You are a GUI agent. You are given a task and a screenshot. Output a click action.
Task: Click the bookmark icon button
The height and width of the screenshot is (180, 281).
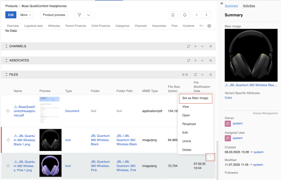(173, 15)
